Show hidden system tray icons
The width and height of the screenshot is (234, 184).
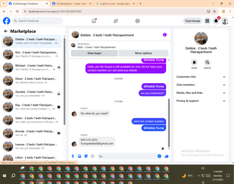click(198, 176)
